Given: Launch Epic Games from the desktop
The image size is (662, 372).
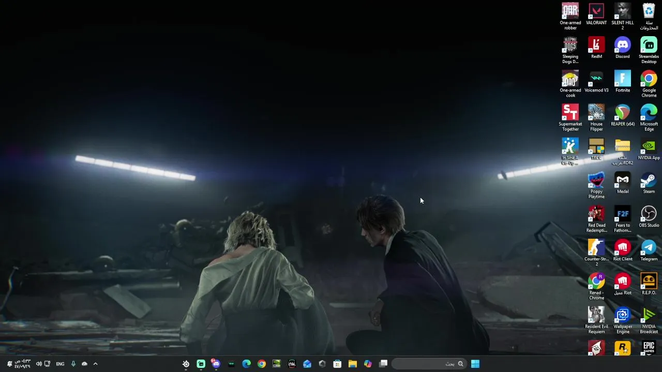Looking at the screenshot, I should point(649,348).
